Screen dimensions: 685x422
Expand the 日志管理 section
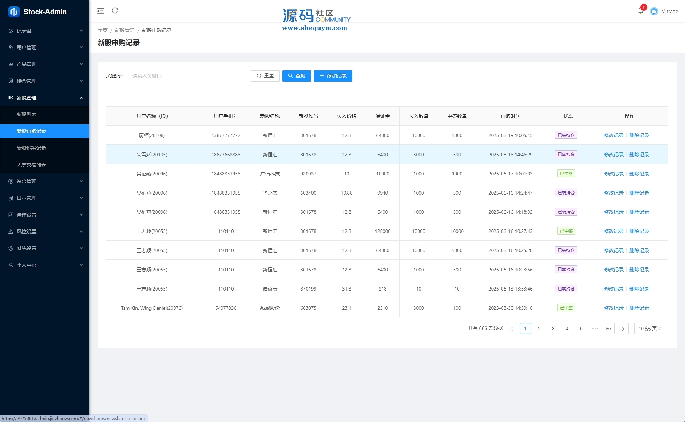45,198
